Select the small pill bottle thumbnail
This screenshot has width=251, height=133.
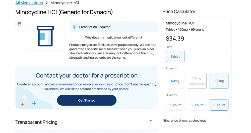pos(19,25)
